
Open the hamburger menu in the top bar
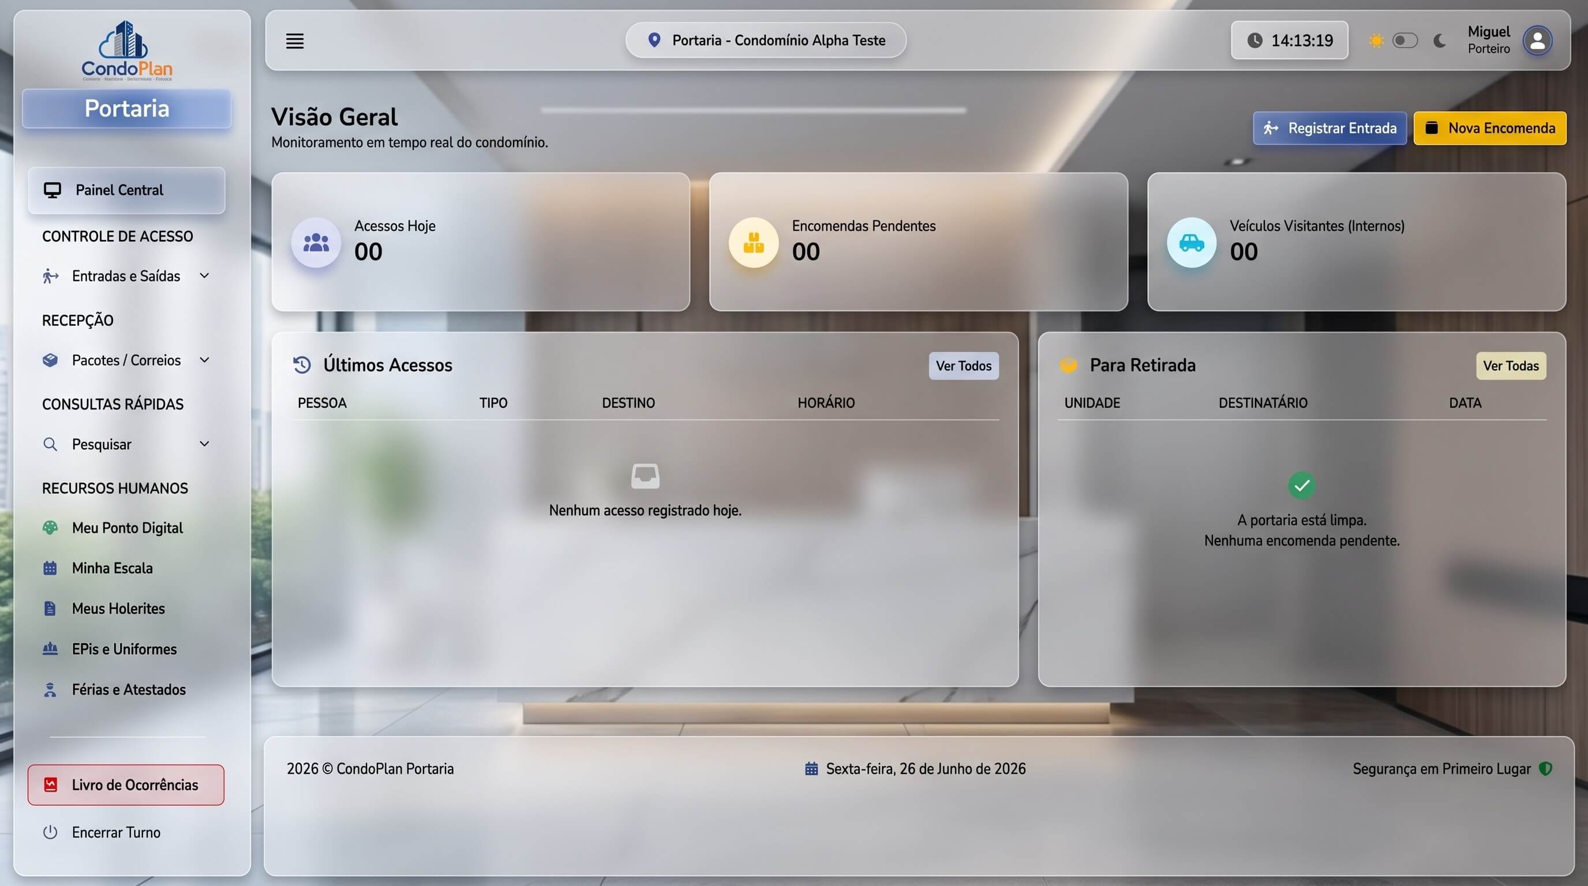(x=295, y=40)
